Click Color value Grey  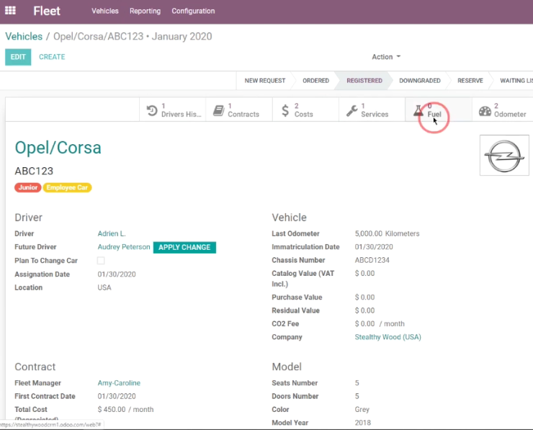pyautogui.click(x=362, y=409)
